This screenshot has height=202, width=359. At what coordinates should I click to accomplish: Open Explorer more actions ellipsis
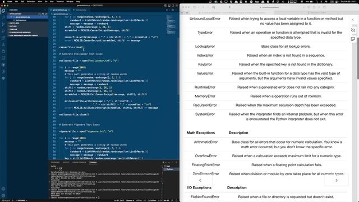pos(45,10)
